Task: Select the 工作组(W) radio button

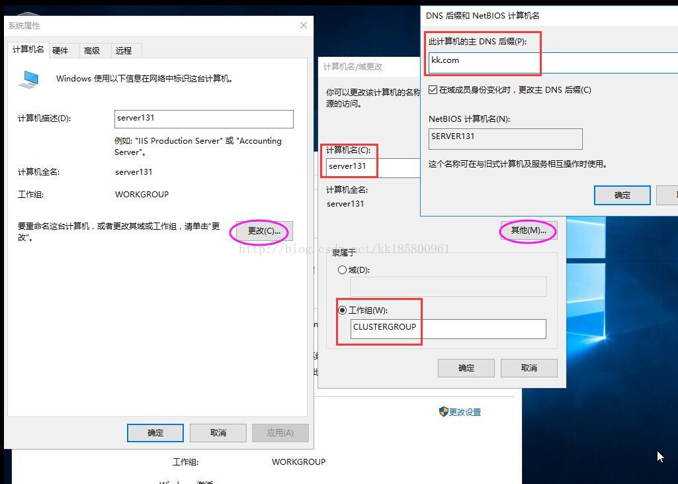Action: [x=342, y=310]
